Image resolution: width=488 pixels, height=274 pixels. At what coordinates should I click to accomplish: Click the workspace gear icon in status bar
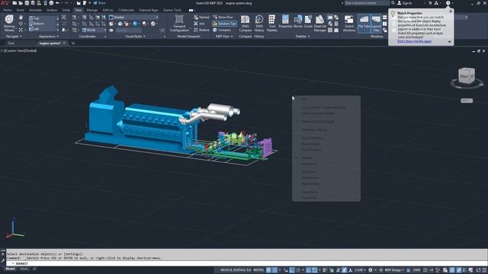click(371, 270)
